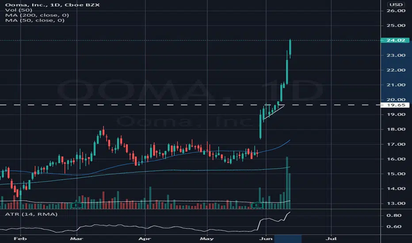Click the 200-day moving average line end

(289, 167)
